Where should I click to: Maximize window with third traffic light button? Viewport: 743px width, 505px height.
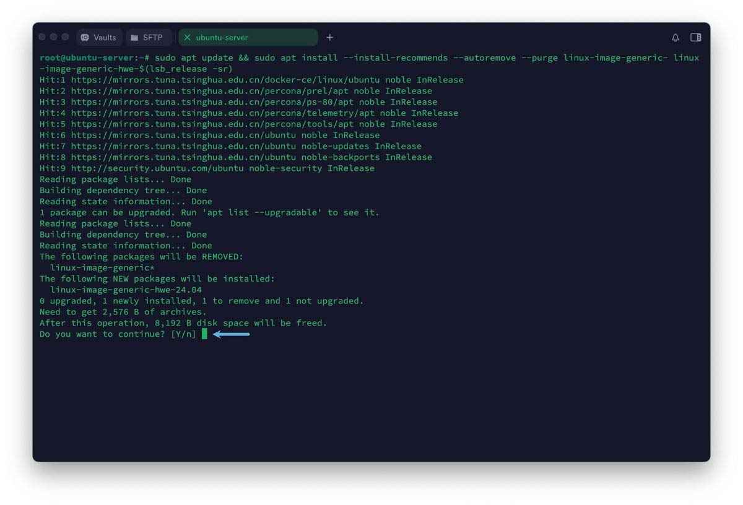65,37
